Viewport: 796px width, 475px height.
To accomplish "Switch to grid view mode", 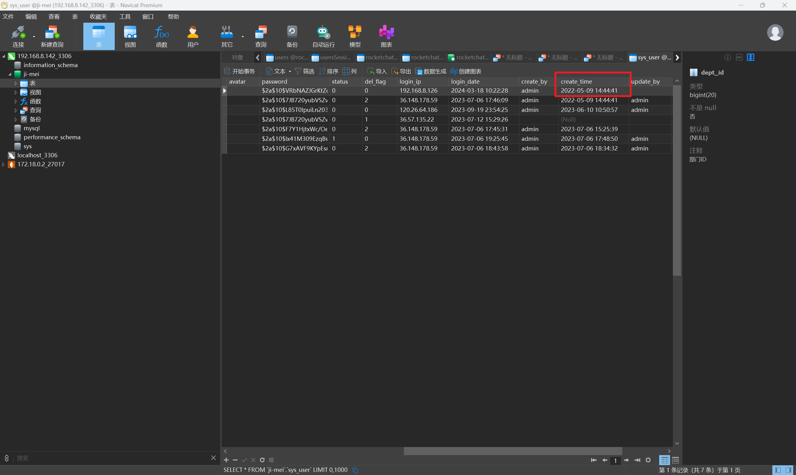I will click(x=664, y=460).
